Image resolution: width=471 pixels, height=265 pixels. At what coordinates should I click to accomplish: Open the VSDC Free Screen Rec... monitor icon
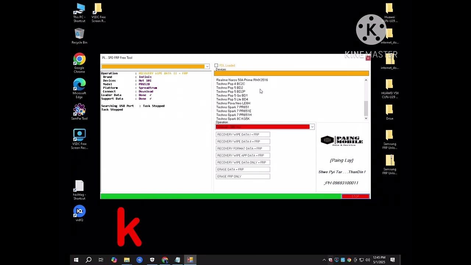coord(79,139)
